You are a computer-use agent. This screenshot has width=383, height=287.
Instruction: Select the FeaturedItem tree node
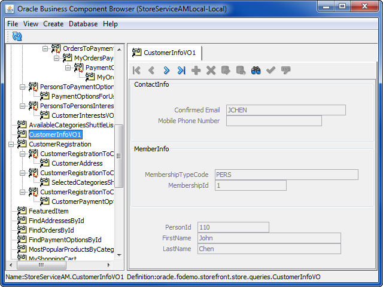click(48, 211)
